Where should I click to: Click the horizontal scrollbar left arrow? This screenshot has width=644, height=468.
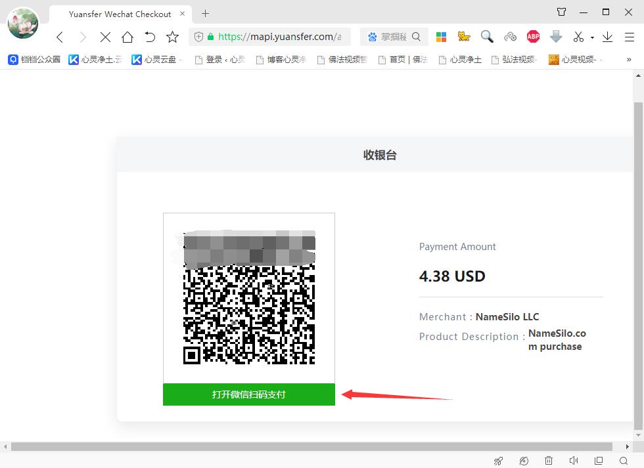[5, 446]
